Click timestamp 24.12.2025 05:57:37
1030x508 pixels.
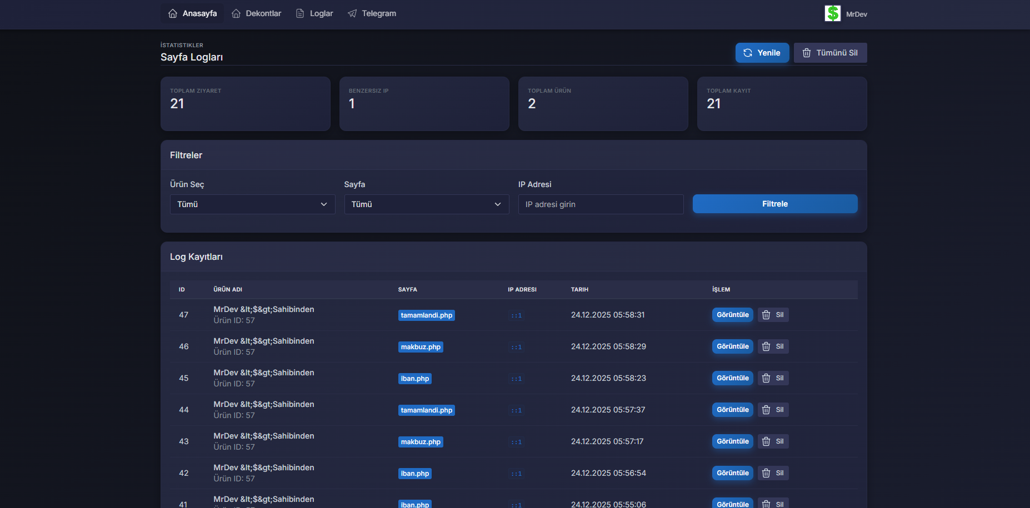pos(608,410)
